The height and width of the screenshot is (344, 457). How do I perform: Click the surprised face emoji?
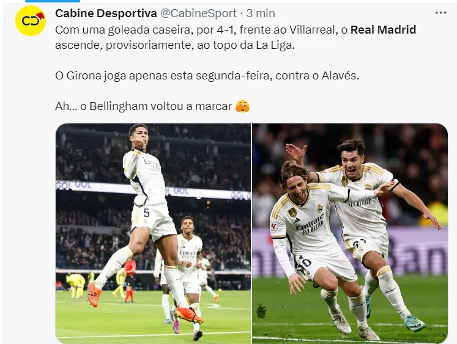[242, 106]
